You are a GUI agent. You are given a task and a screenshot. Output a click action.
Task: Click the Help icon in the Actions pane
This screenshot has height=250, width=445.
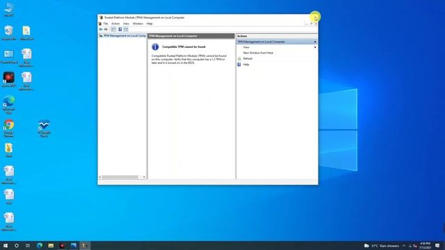click(239, 65)
